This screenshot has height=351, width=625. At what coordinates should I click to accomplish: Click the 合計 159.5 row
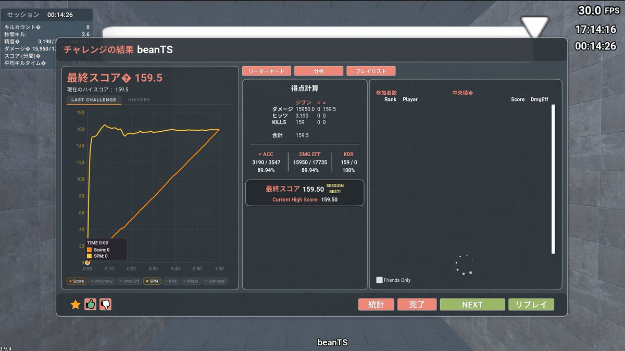point(291,135)
